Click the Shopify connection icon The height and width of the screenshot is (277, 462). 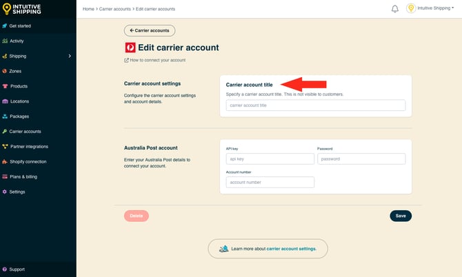click(5, 162)
